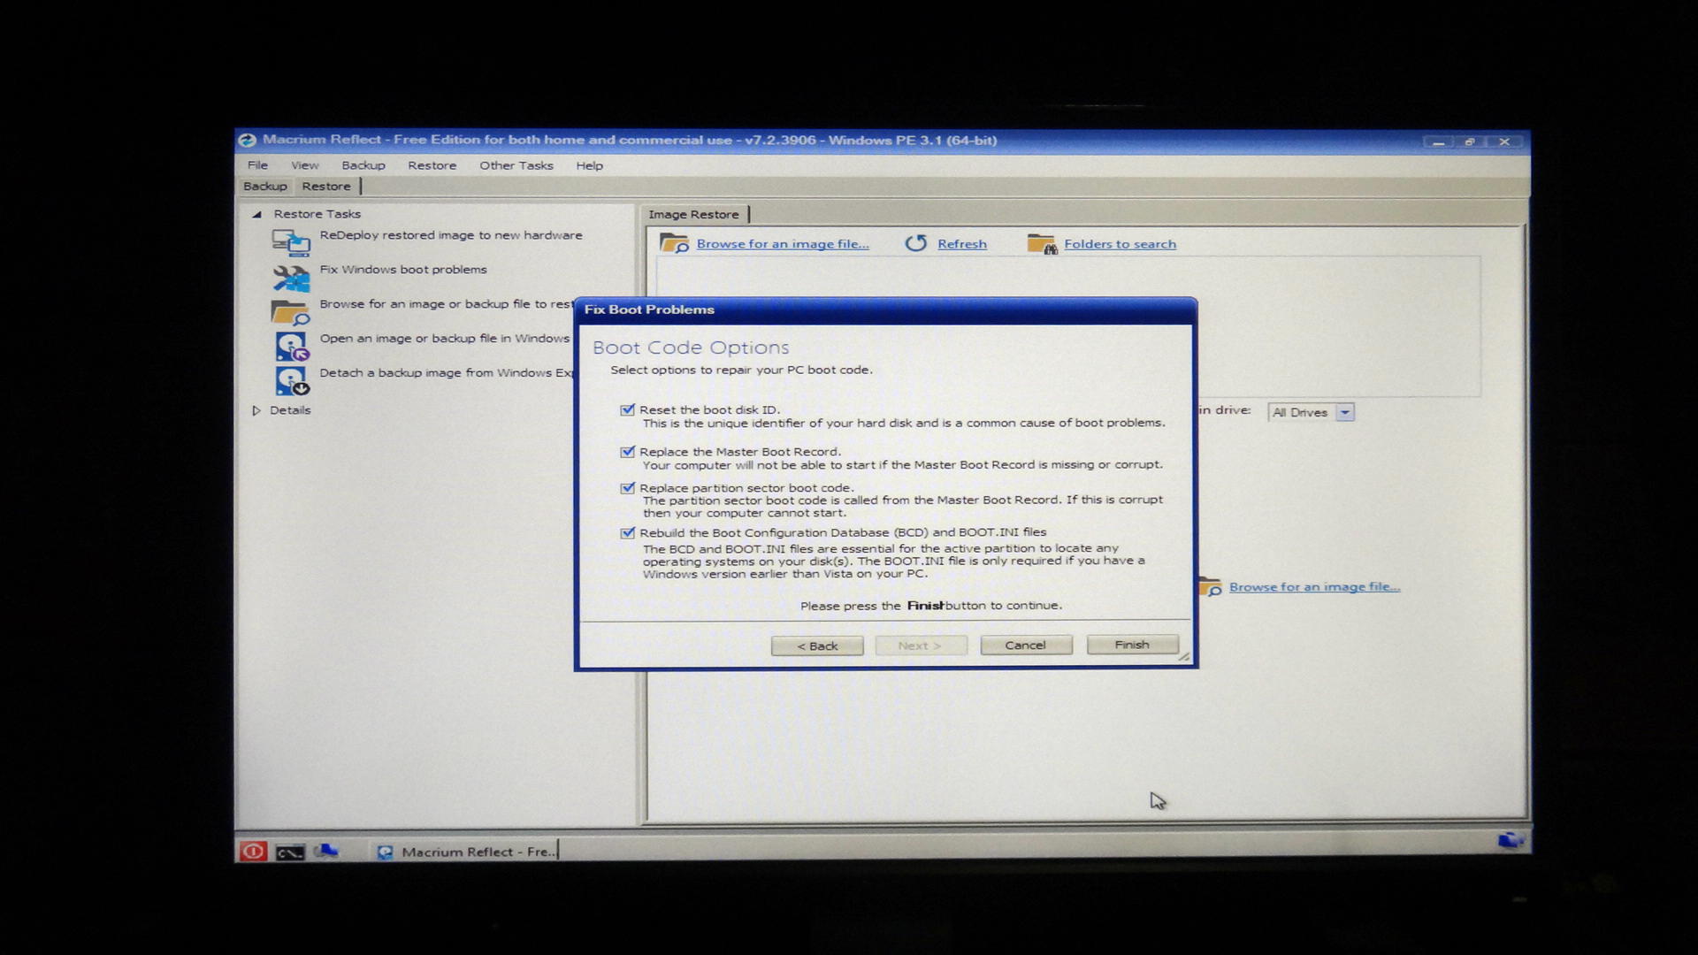This screenshot has width=1698, height=955.
Task: Uncheck Reset the boot disk ID
Action: (628, 409)
